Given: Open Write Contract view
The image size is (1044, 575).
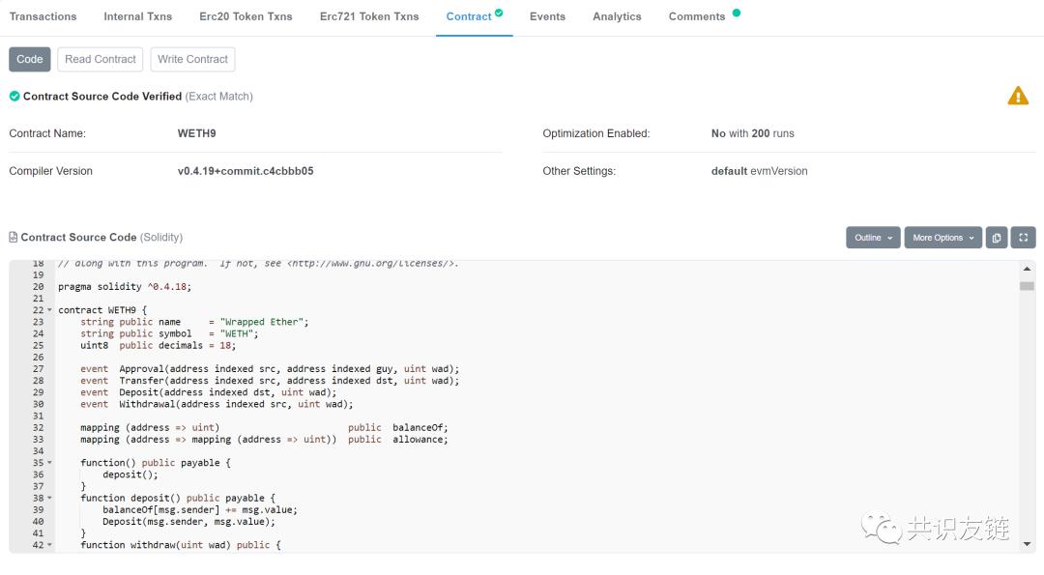Looking at the screenshot, I should coord(192,59).
